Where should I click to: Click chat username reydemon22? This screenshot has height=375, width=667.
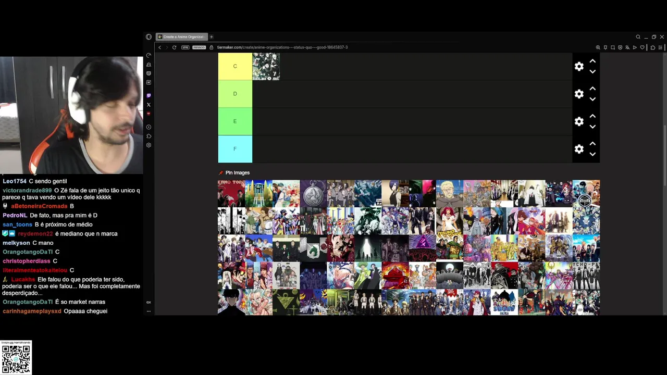35,234
